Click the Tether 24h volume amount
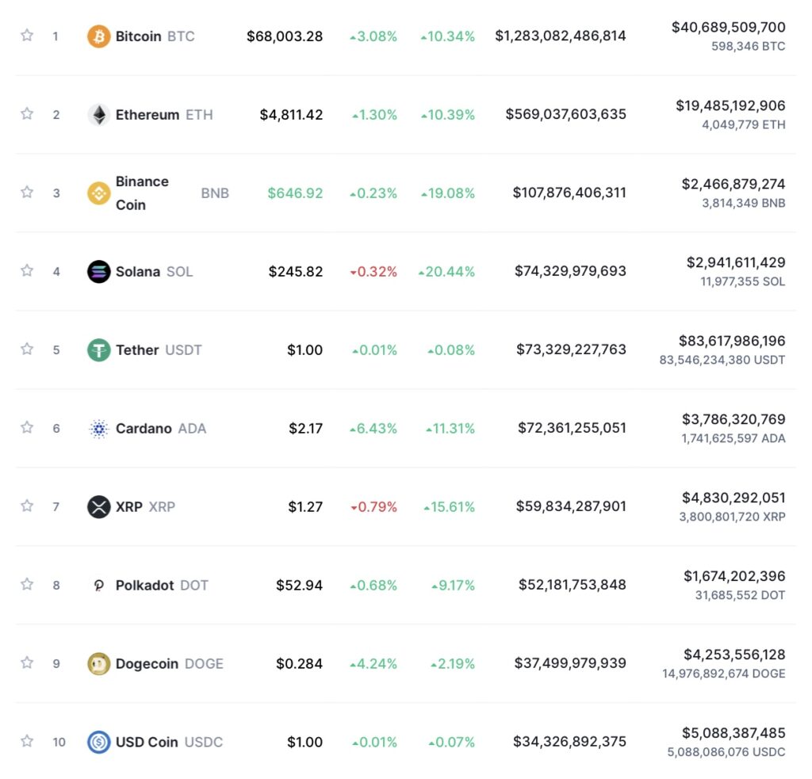Screen dimensions: 812x779 click(x=732, y=341)
